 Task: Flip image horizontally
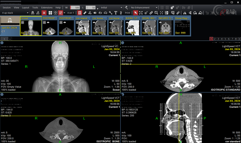(x=185, y=13)
